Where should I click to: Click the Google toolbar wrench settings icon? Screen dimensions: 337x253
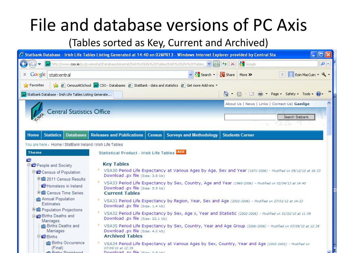[x=324, y=74]
